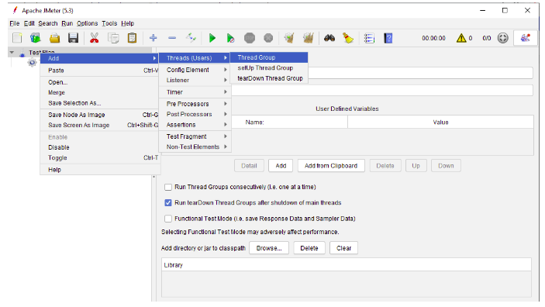
Task: Click the Paste clipboard icon
Action: (132, 38)
